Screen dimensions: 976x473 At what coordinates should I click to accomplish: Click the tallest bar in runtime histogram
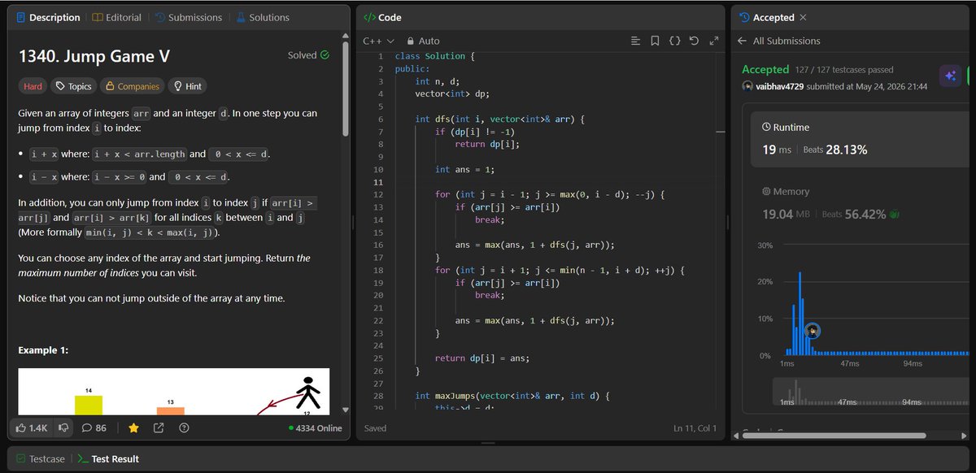tap(800, 314)
